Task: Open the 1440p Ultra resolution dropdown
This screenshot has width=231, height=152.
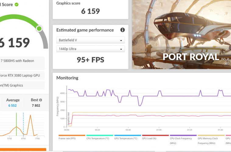Action: (90, 49)
